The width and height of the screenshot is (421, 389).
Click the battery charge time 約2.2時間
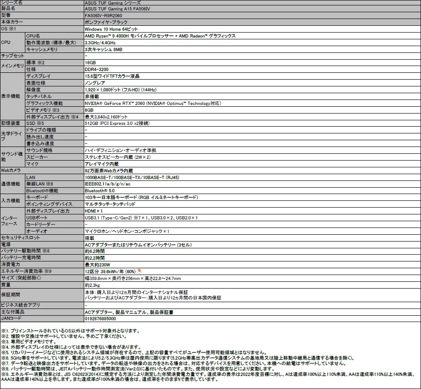[95, 258]
